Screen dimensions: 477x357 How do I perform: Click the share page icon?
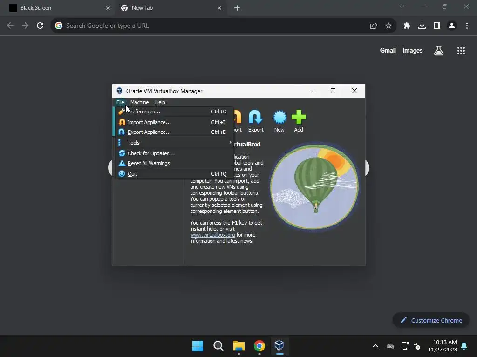coord(374,26)
